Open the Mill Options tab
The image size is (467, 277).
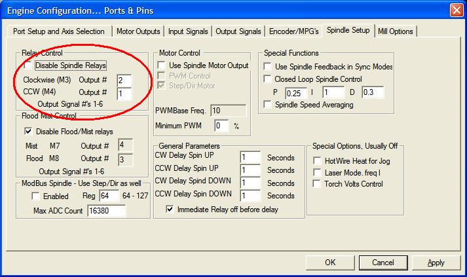click(395, 31)
